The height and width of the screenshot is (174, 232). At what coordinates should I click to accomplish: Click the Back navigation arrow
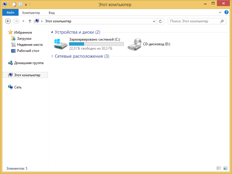[8, 21]
